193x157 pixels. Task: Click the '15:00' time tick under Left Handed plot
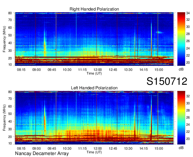pos(159,148)
